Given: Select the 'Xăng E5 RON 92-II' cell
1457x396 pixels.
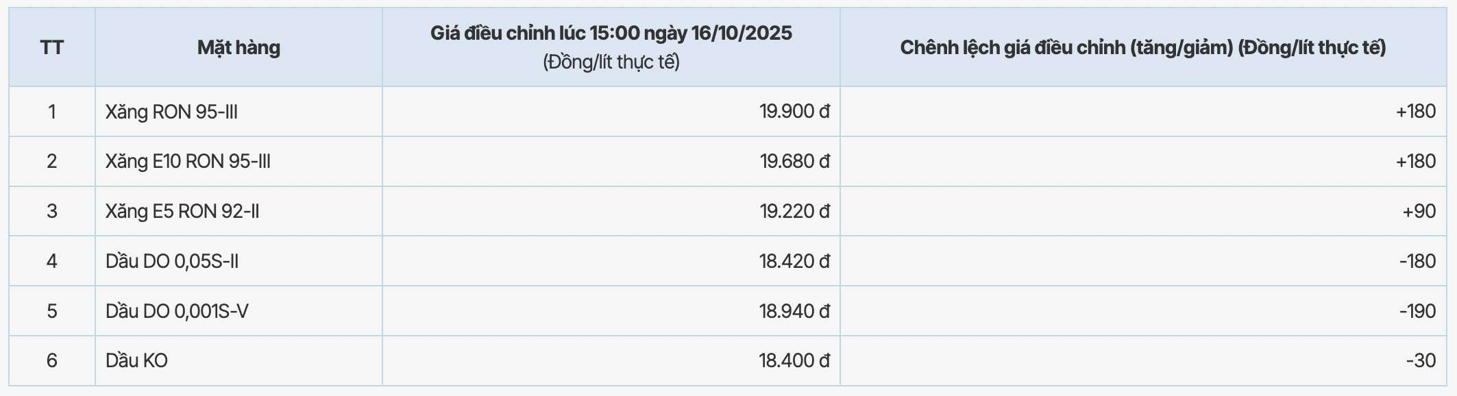Looking at the screenshot, I should click(182, 211).
